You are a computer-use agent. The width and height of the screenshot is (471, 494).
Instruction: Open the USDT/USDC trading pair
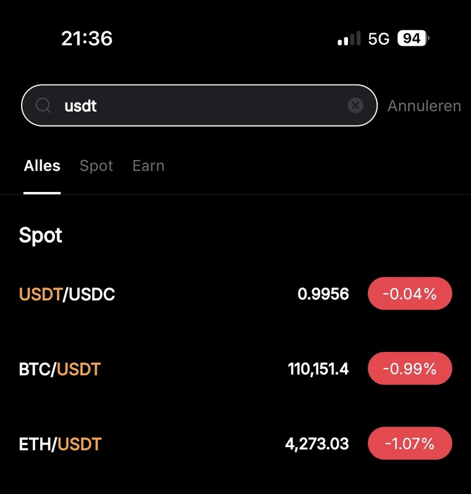[67, 295]
